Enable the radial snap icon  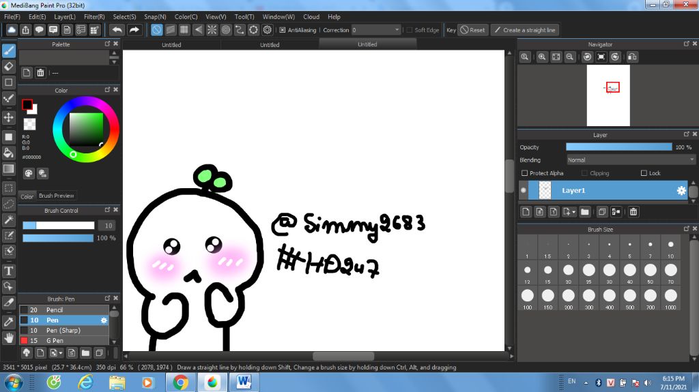(212, 30)
